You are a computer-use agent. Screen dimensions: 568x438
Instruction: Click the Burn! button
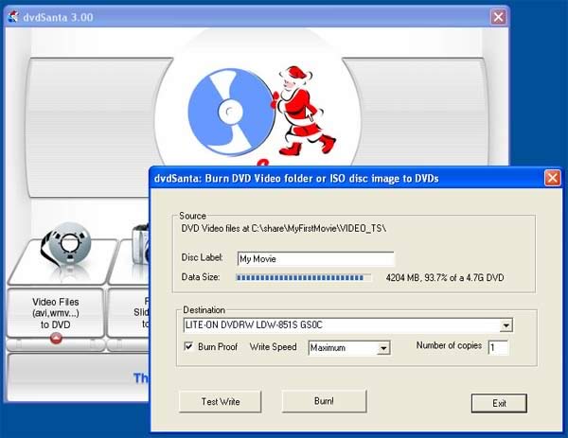[324, 401]
